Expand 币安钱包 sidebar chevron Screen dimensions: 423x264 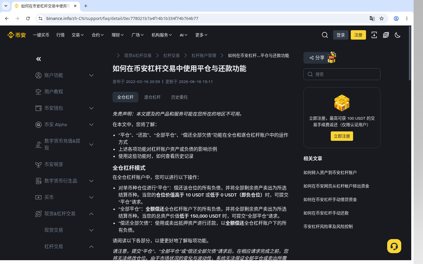pyautogui.click(x=91, y=108)
